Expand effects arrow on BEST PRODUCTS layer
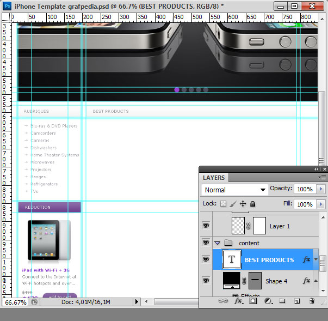328x321 pixels. (316, 259)
